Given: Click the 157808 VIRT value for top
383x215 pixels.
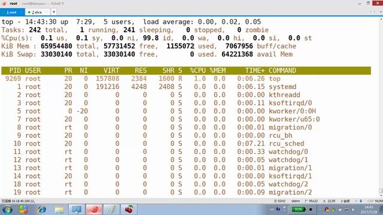Looking at the screenshot, I should [x=108, y=78].
